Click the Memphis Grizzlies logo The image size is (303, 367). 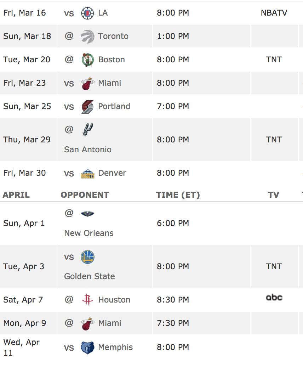click(87, 348)
